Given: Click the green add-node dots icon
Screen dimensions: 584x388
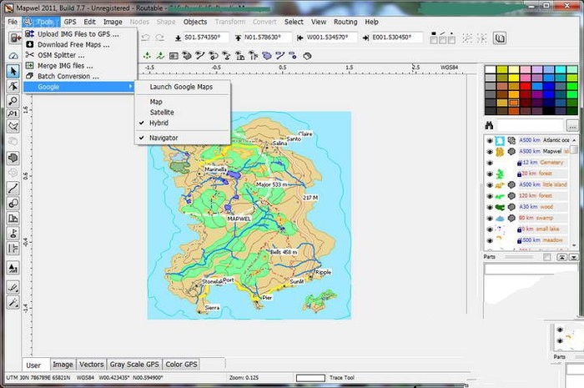Looking at the screenshot, I should click(x=147, y=56).
